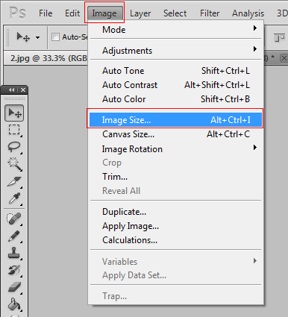Pick the Slice tool icon
288x317 pixels.
14,181
